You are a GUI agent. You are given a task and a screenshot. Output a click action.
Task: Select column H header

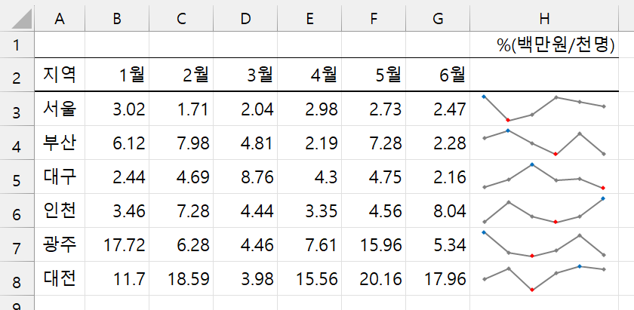click(x=544, y=19)
